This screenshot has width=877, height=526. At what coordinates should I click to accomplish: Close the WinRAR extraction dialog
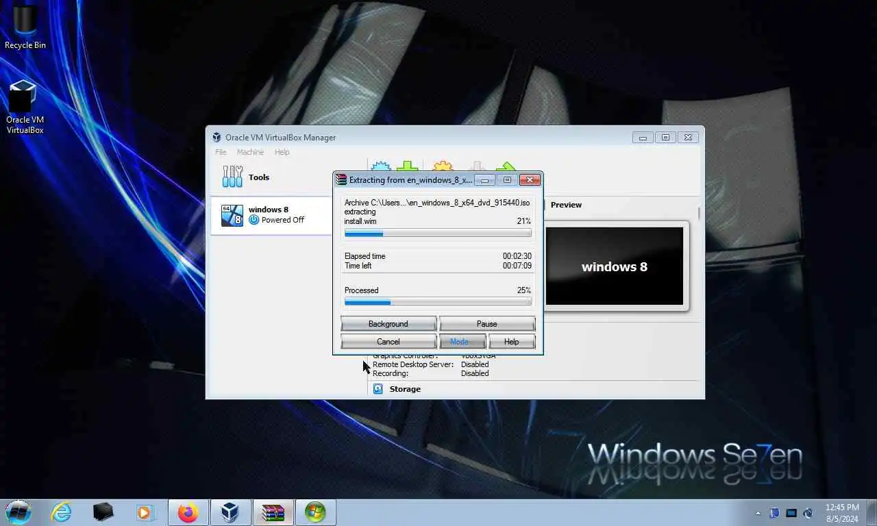530,180
